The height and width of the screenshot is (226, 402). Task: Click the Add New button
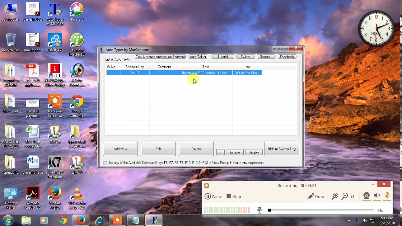[x=120, y=149]
